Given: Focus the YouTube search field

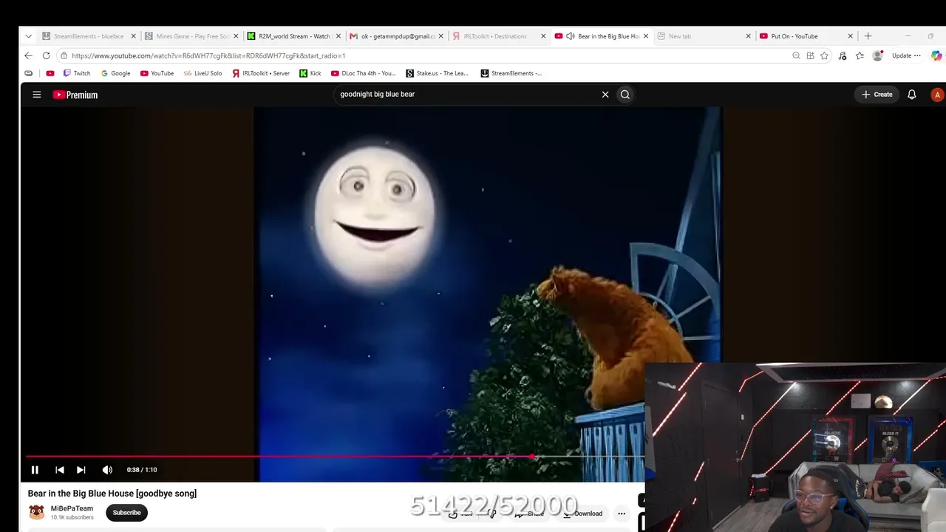Looking at the screenshot, I should [x=466, y=95].
